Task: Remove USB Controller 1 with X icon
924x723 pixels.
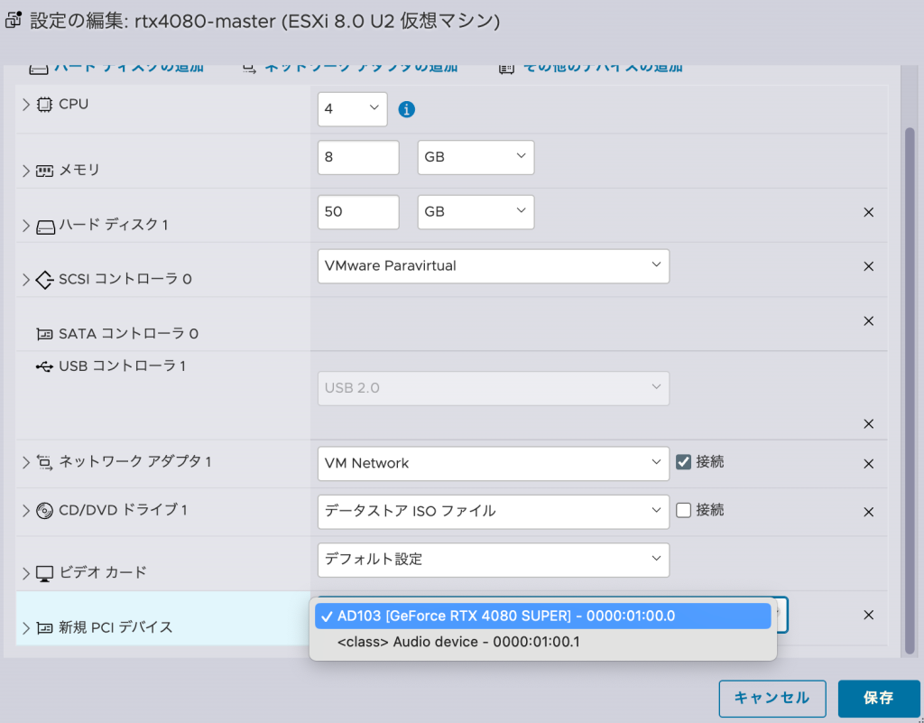Action: (x=868, y=423)
